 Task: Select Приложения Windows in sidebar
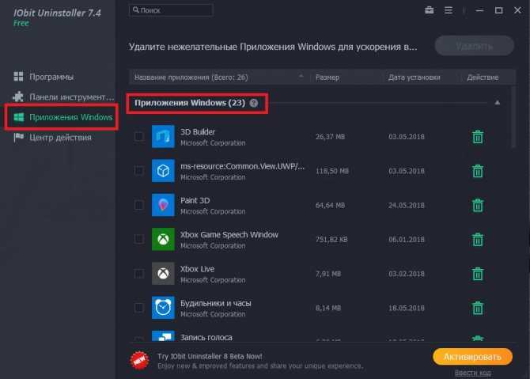pyautogui.click(x=62, y=117)
